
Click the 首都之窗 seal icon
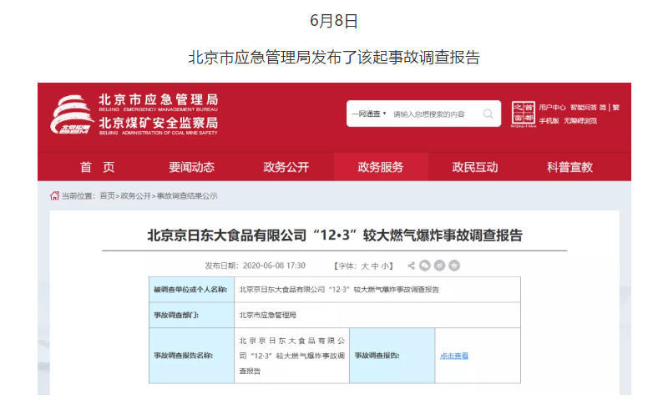pyautogui.click(x=522, y=114)
